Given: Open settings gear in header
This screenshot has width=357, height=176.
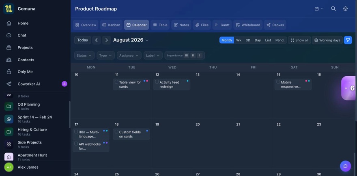Looking at the screenshot, I should 345,9.
